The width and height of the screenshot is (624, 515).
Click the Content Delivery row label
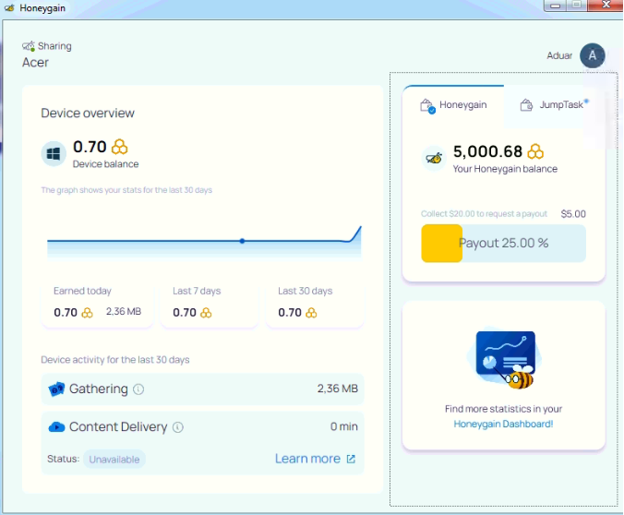tap(118, 427)
